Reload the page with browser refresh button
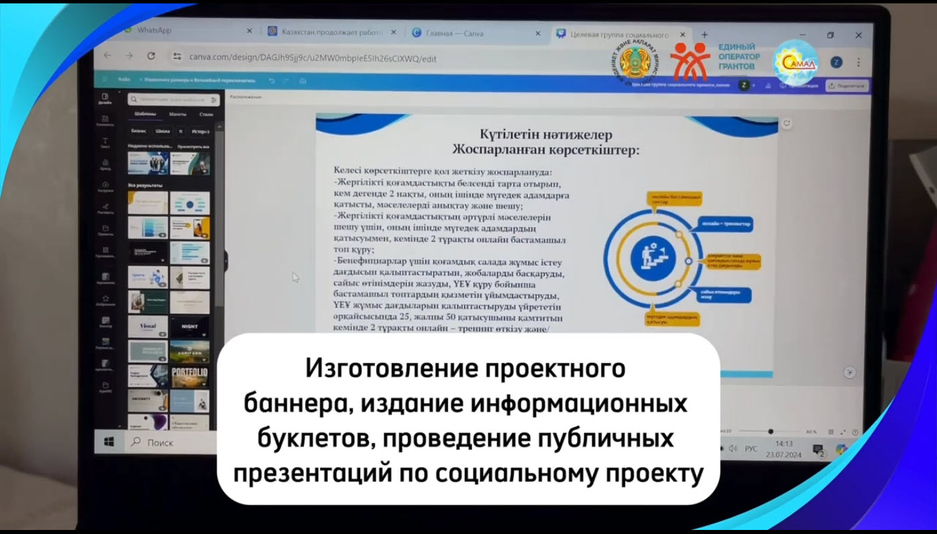937x534 pixels. click(x=151, y=56)
